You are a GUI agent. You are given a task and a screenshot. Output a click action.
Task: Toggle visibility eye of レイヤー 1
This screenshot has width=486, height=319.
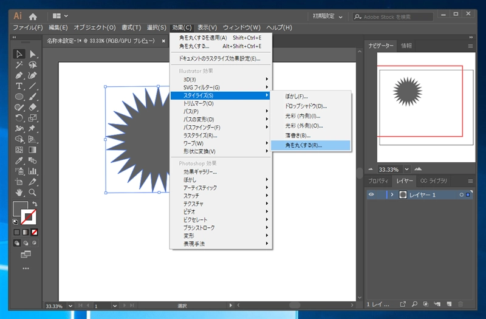[x=371, y=194]
